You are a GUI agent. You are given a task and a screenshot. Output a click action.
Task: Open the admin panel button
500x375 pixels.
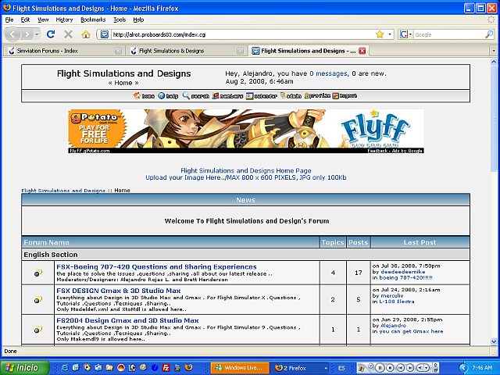pyautogui.click(x=291, y=95)
